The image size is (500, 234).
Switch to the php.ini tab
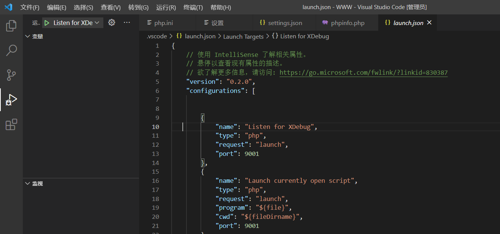coord(168,23)
